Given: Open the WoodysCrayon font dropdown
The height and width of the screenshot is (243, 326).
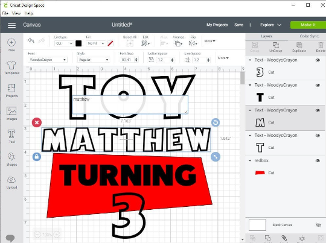Looking at the screenshot, I should click(x=48, y=60).
